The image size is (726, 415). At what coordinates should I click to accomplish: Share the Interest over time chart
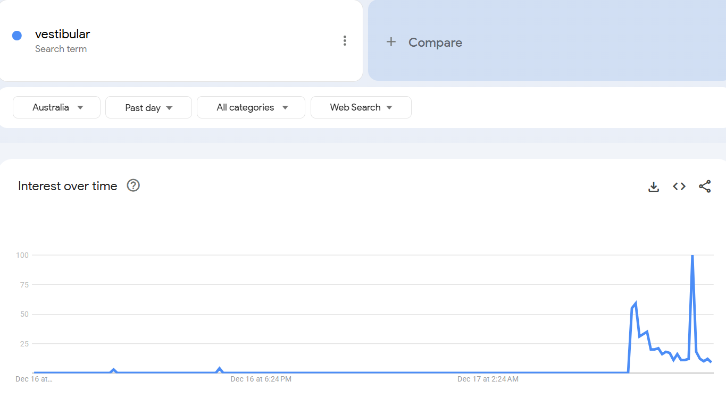coord(705,187)
